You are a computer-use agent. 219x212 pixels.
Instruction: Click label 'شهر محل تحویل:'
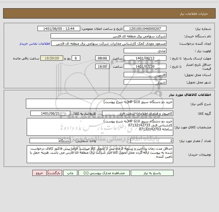point(199,83)
